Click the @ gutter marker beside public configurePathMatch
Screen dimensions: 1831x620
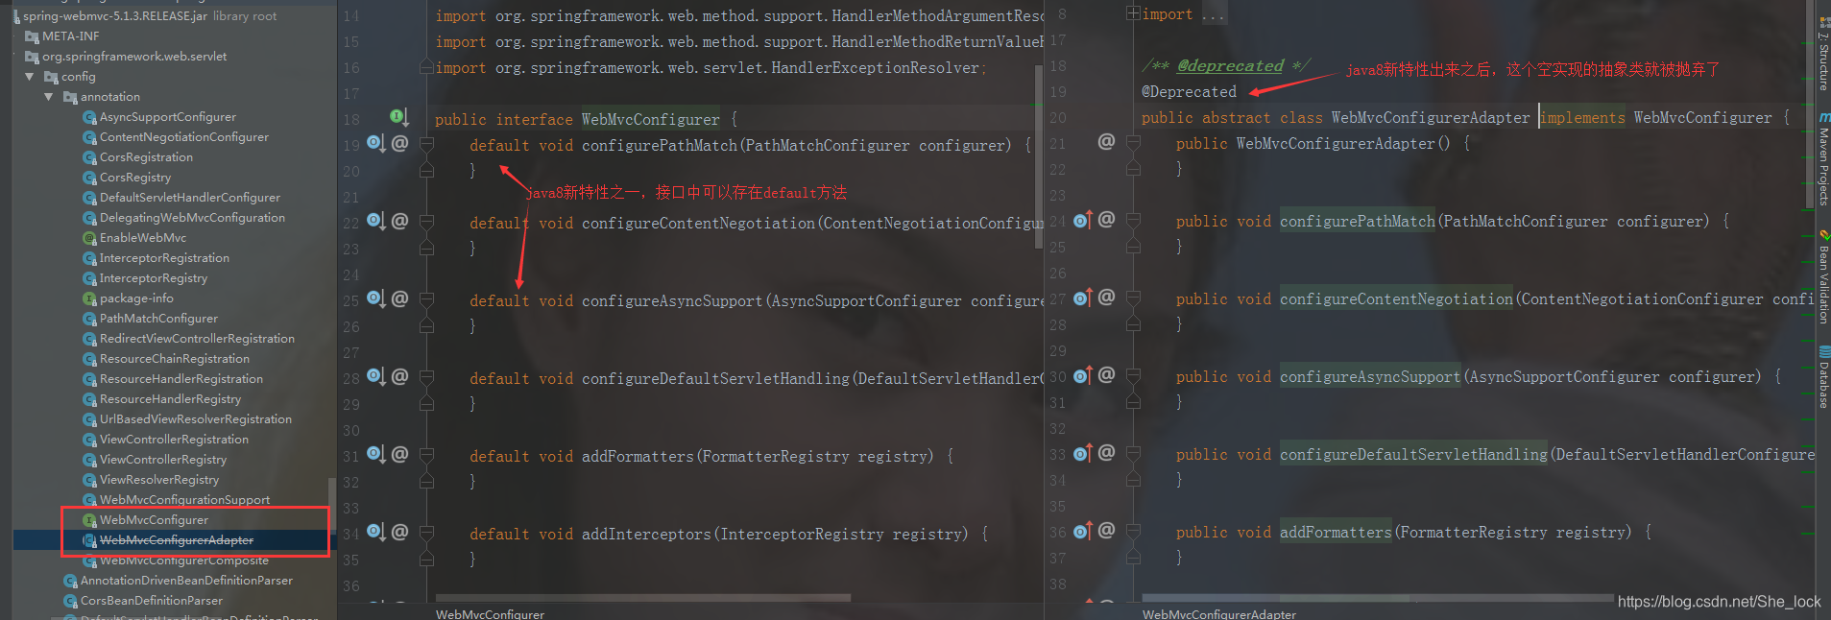(x=1106, y=220)
